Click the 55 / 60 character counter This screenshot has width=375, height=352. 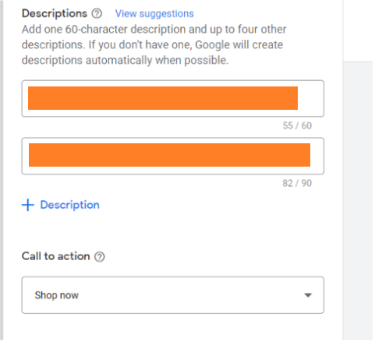[297, 125]
